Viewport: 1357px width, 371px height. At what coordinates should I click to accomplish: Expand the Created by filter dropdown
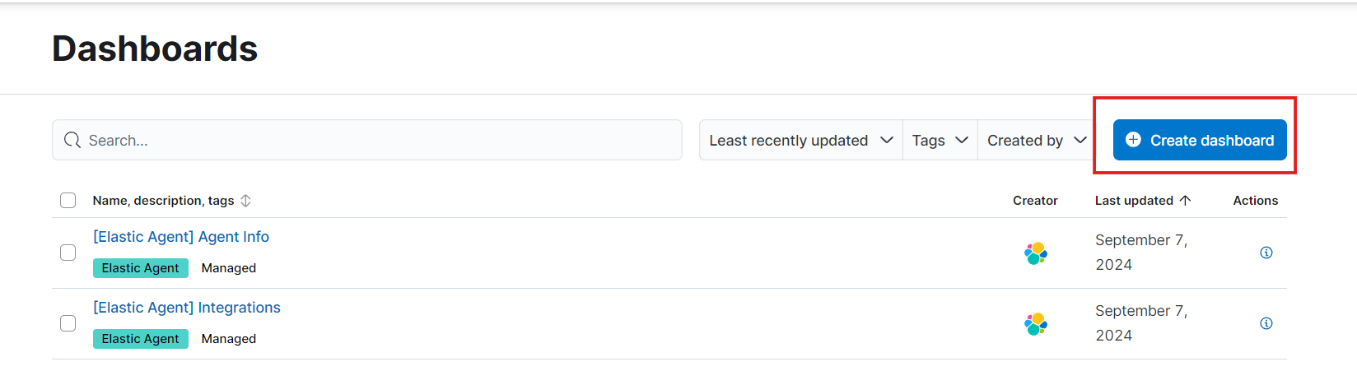tap(1037, 141)
